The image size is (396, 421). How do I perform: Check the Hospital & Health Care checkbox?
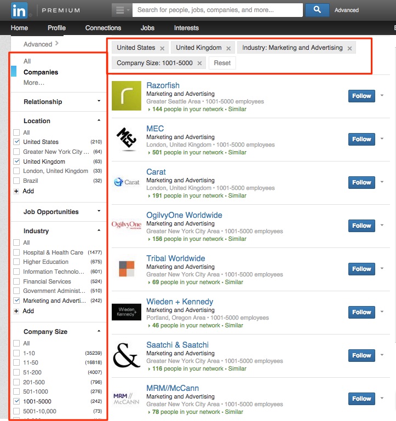click(x=16, y=252)
